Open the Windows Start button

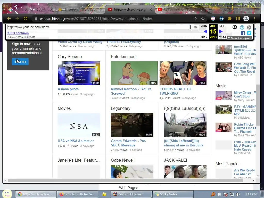point(7,194)
